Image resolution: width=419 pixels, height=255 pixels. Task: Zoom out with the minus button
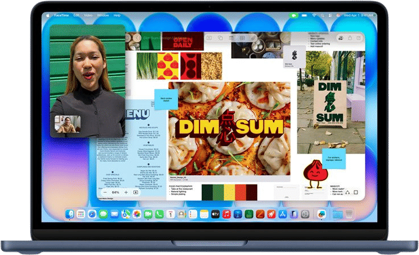105,192
